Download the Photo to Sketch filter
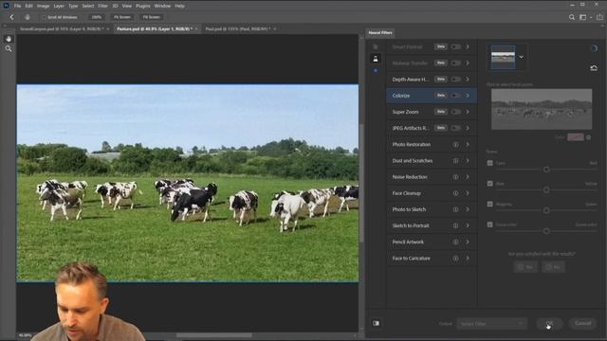The width and height of the screenshot is (607, 341). click(x=455, y=209)
